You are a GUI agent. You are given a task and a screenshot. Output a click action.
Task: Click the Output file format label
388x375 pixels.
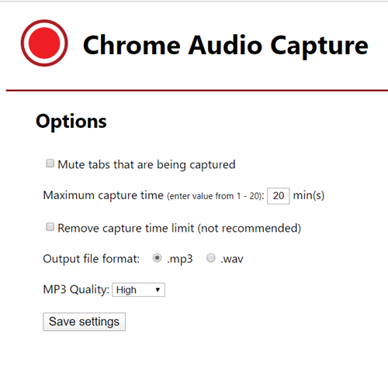(x=92, y=259)
